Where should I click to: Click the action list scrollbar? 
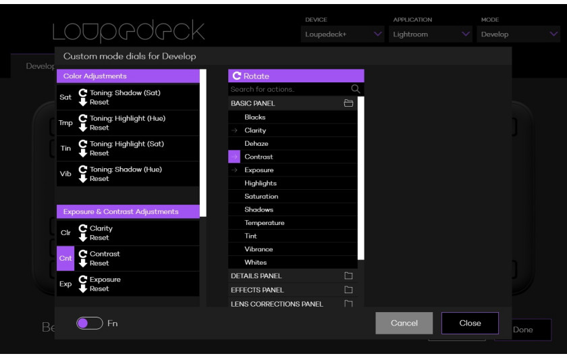coord(360,178)
